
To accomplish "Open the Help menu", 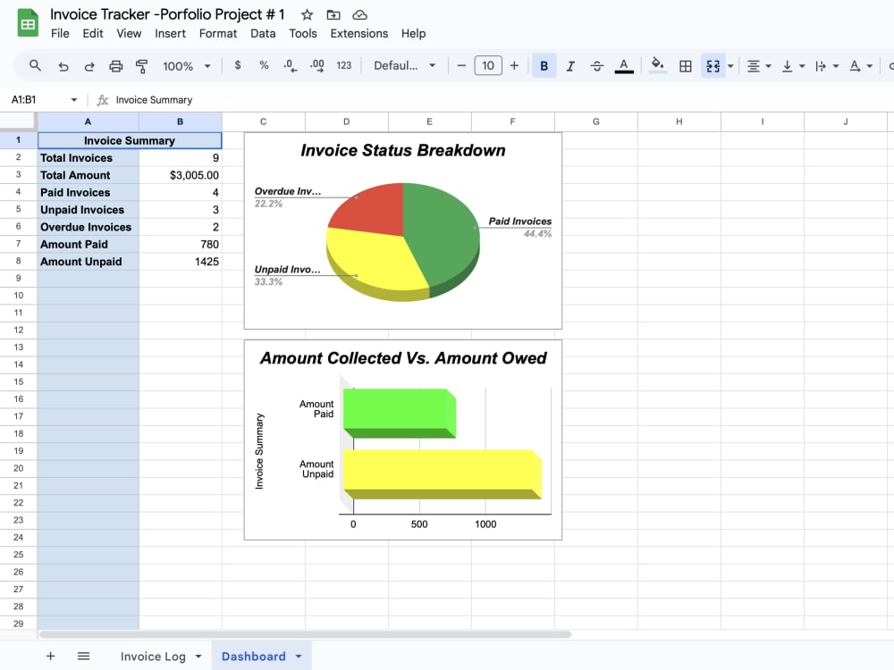I will (x=413, y=34).
